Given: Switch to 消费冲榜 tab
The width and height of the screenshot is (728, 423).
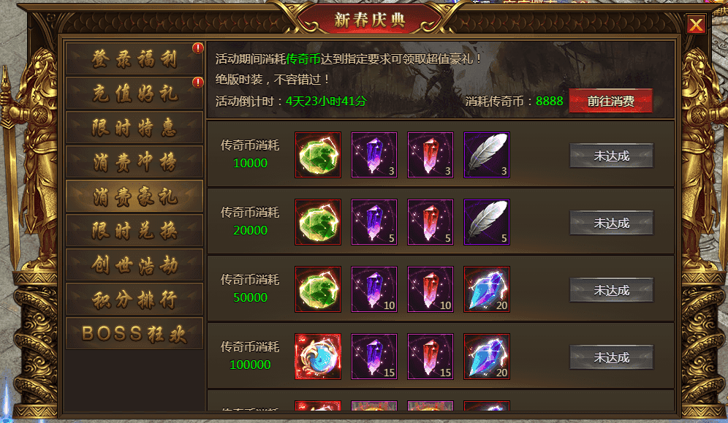Looking at the screenshot, I should click(134, 162).
